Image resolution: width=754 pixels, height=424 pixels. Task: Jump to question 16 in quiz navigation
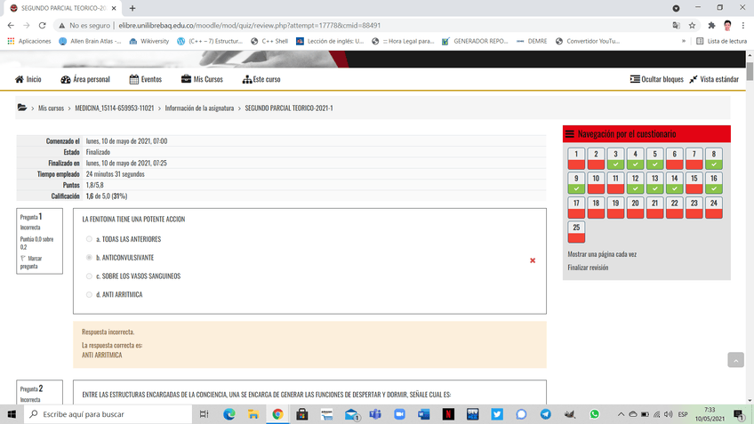(x=714, y=183)
